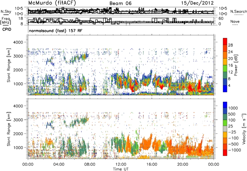Click the dotted line sample under Nave
The height and width of the screenshot is (171, 247).
(x=235, y=25)
